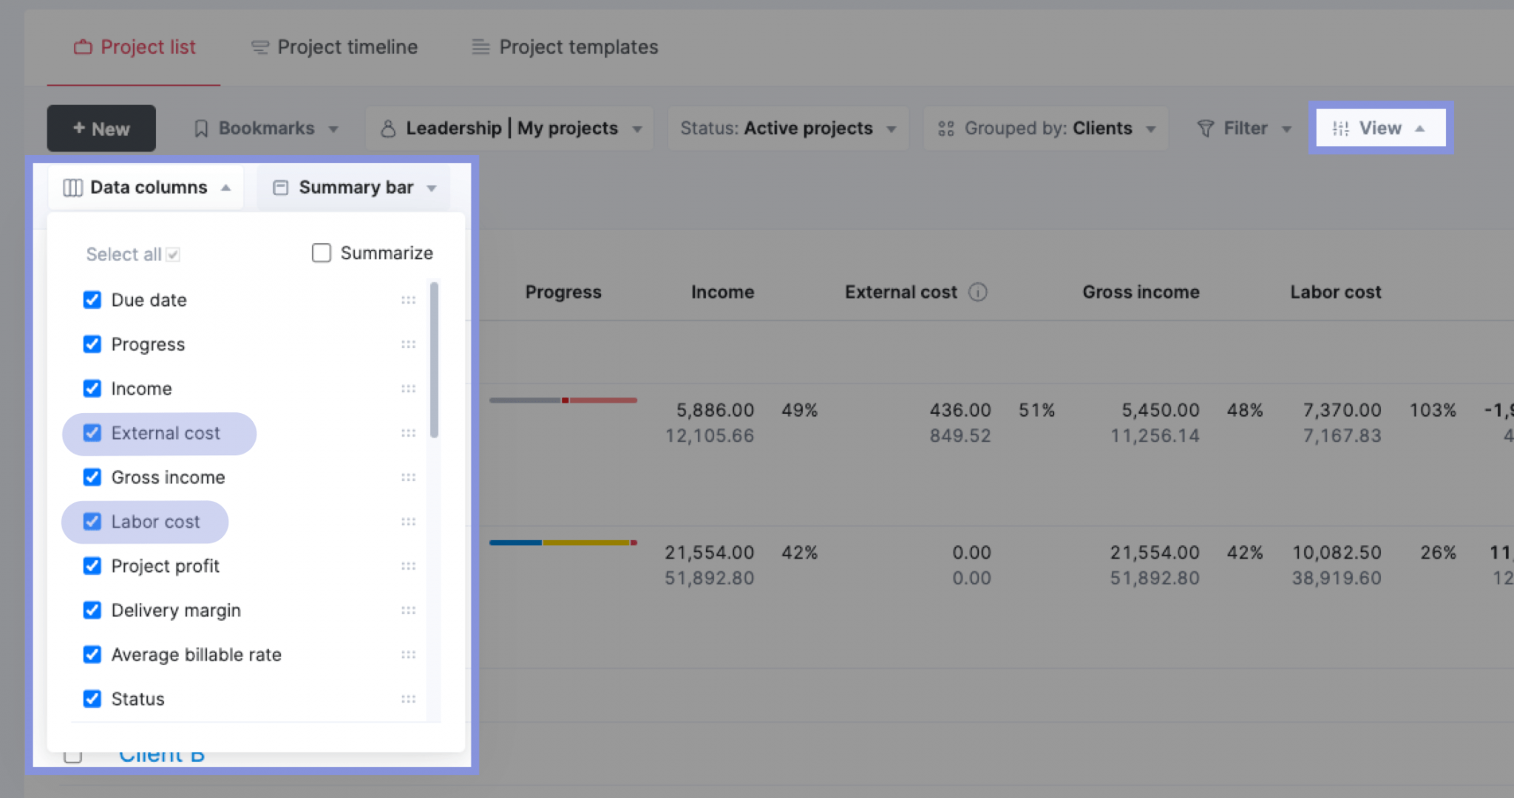Click the Bookmarks flag icon
Image resolution: width=1514 pixels, height=798 pixels.
coord(202,128)
